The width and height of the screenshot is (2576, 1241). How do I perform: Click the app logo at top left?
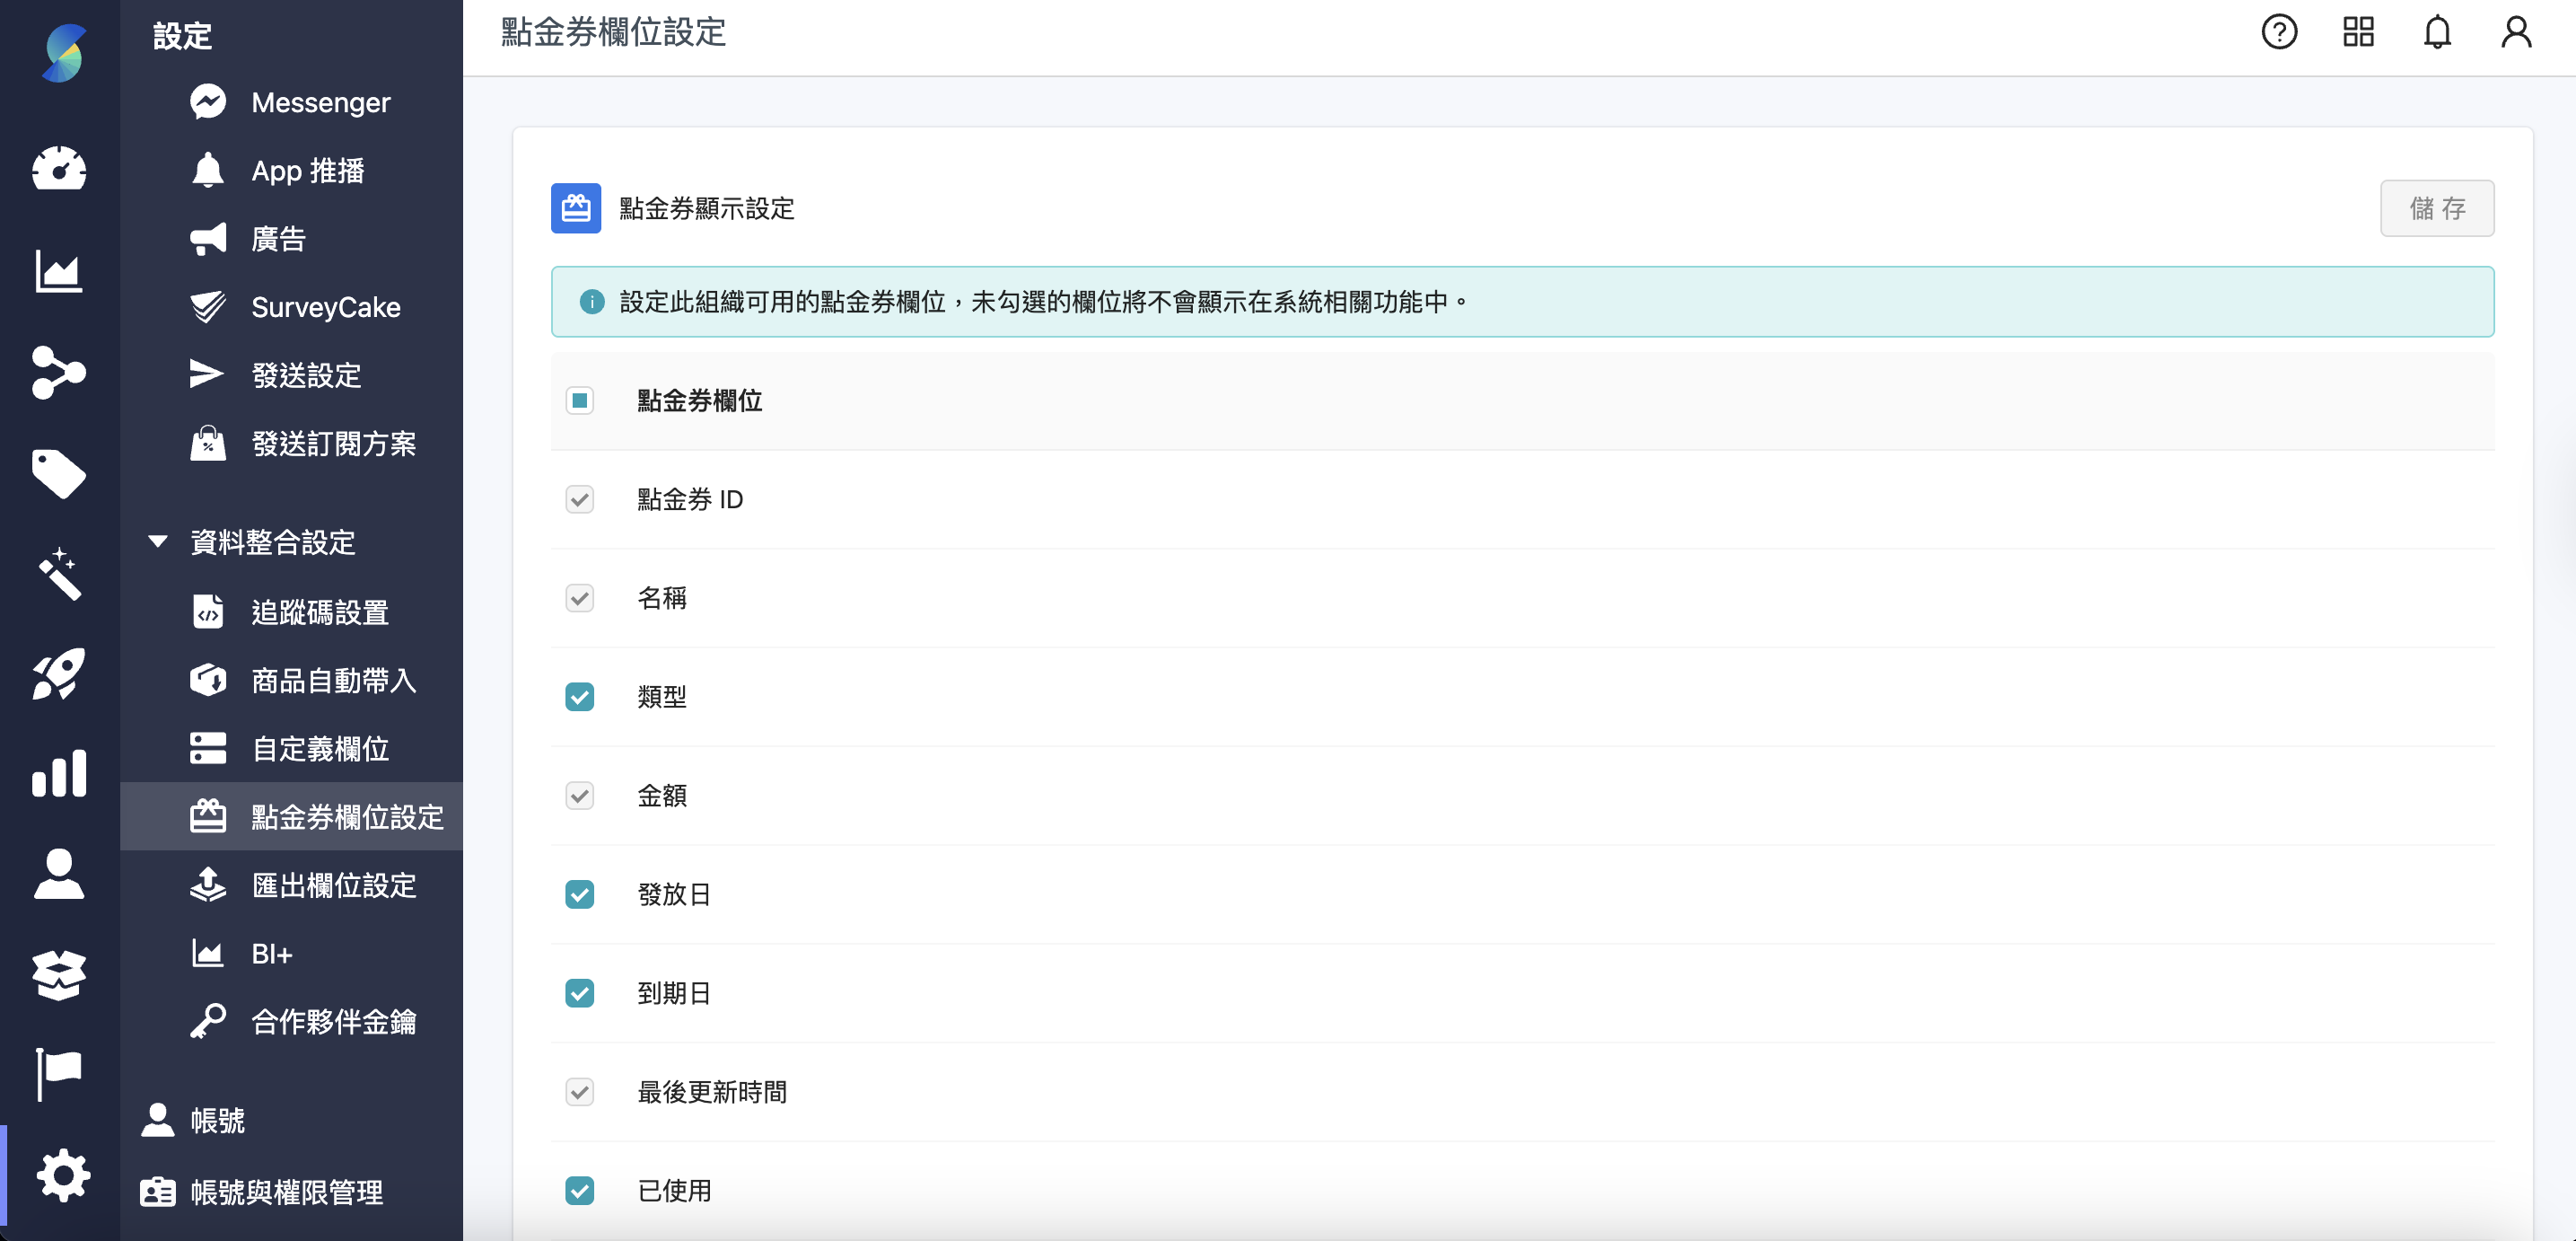pyautogui.click(x=63, y=52)
